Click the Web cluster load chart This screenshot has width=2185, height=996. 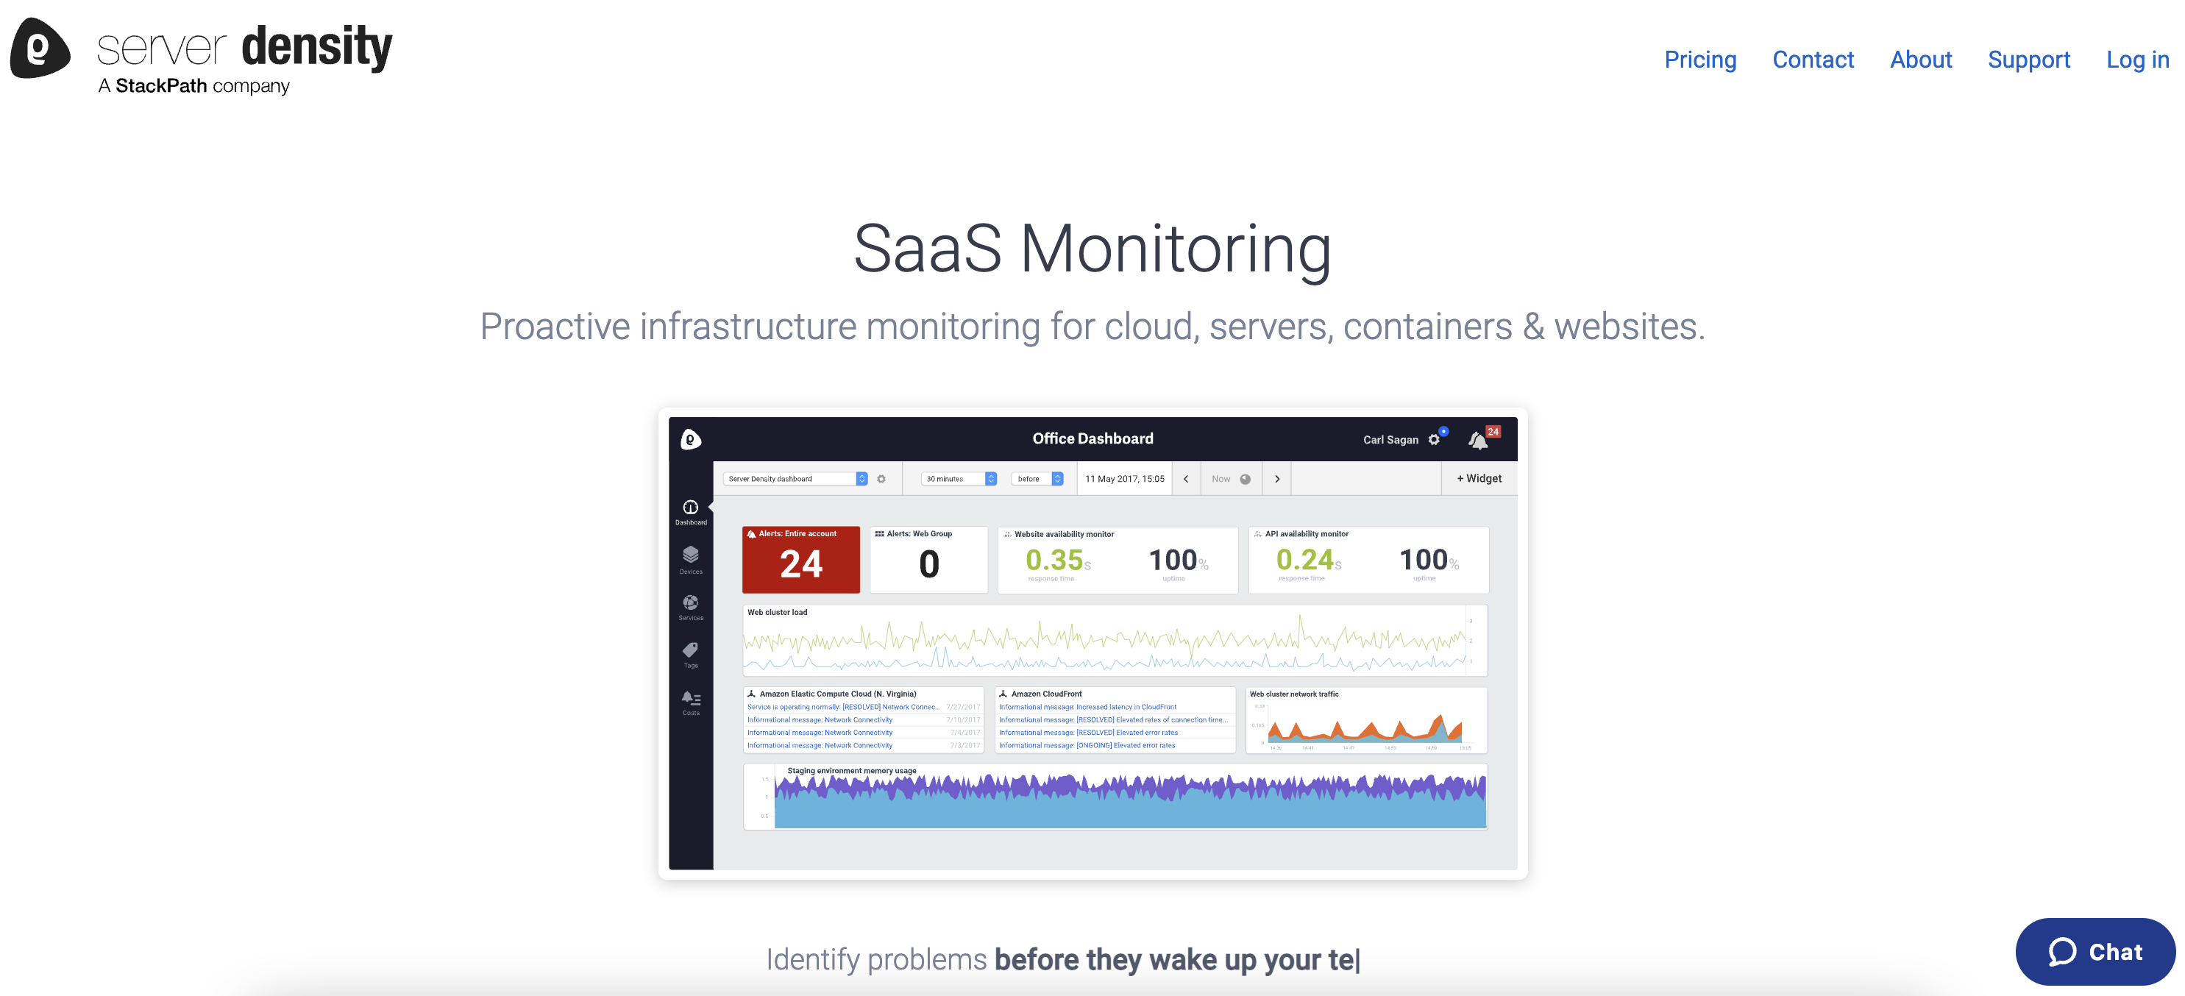coord(1115,641)
